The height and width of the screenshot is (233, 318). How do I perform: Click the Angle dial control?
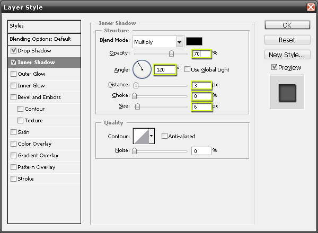pyautogui.click(x=142, y=69)
